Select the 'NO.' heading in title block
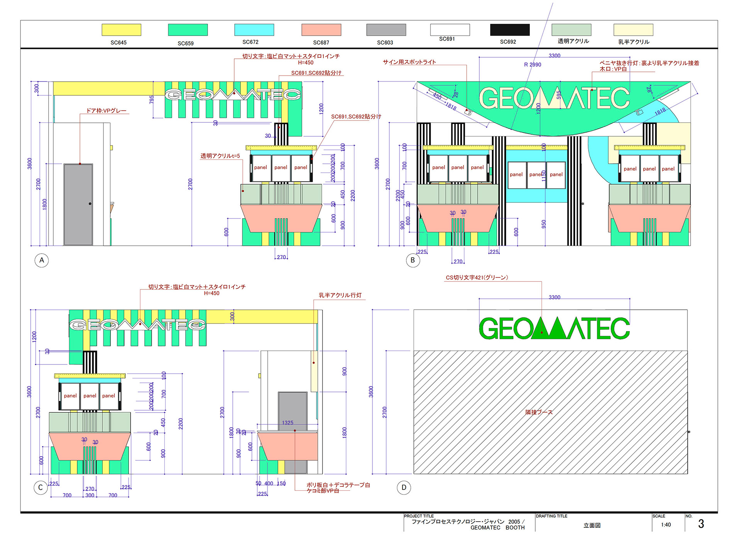This screenshot has height=537, width=741. click(689, 516)
